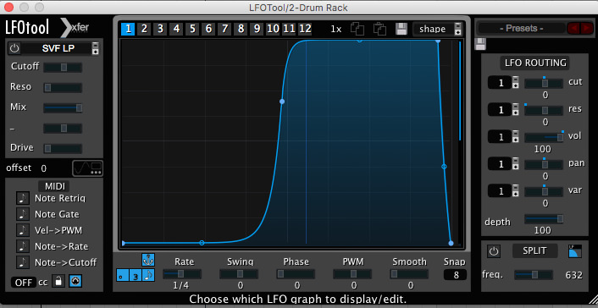Click the graph node on rising curve
Viewport: 598px width, 308px height.
(282, 102)
